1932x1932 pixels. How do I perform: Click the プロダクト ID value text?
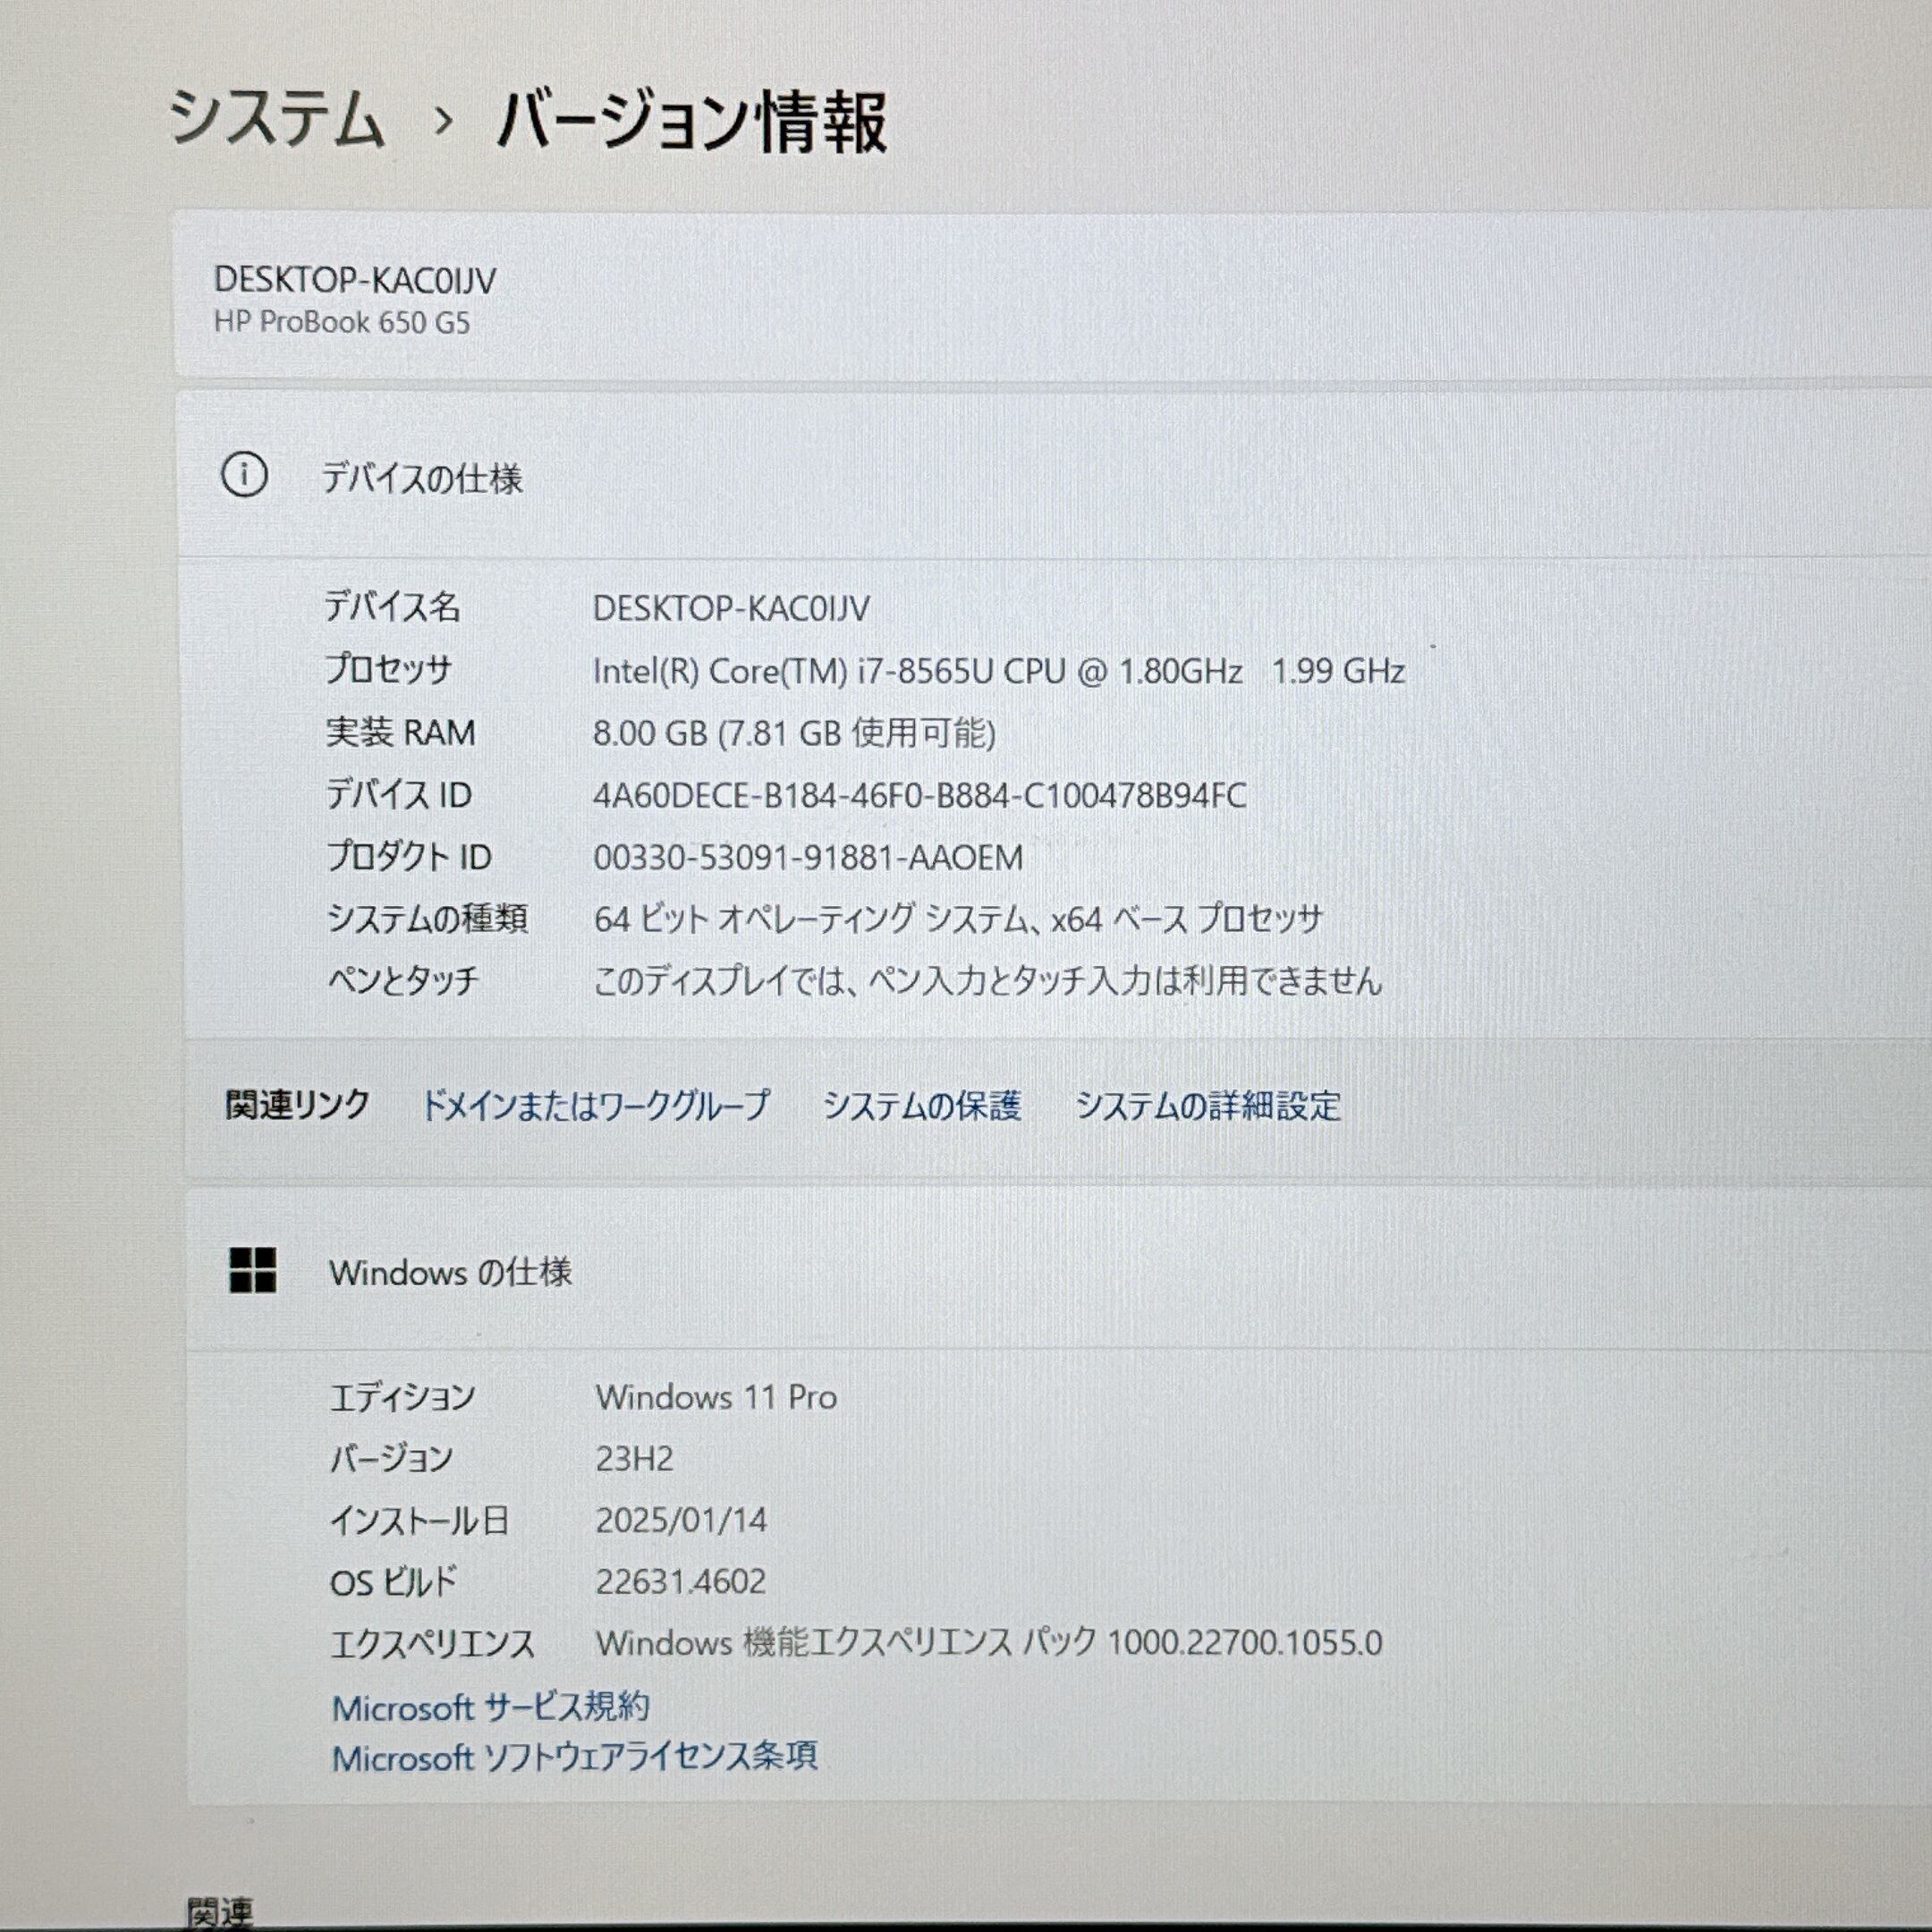click(808, 858)
